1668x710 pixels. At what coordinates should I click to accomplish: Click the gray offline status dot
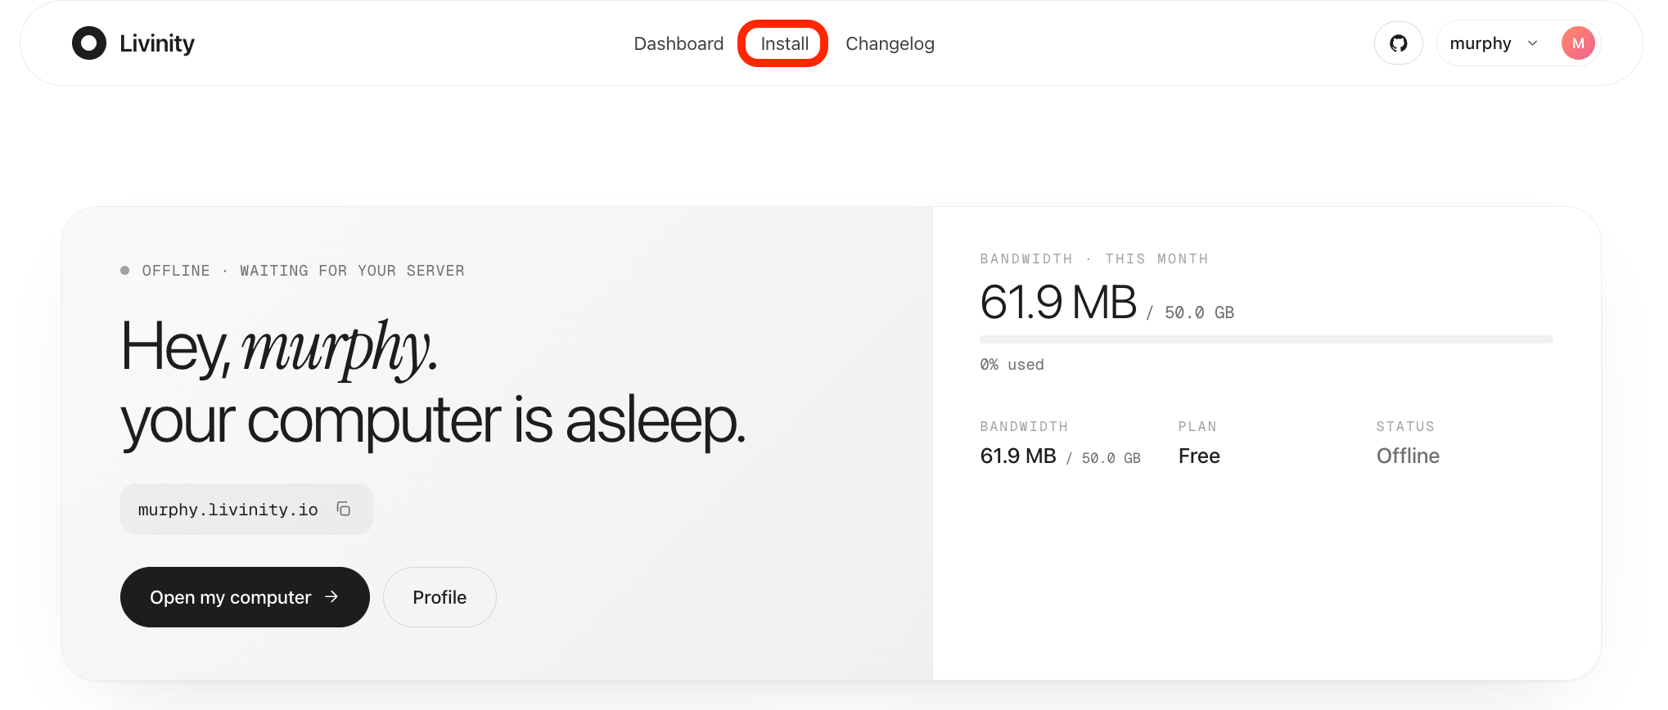[124, 271]
